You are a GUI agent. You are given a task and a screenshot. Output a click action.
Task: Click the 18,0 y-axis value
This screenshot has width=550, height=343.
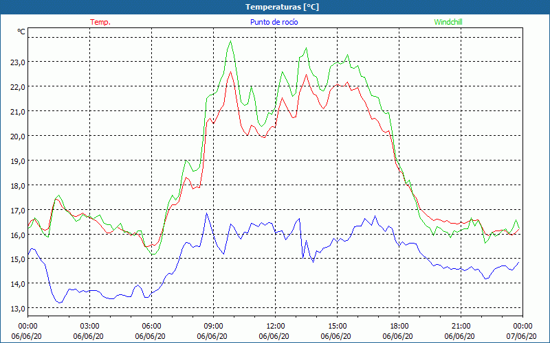(x=18, y=186)
